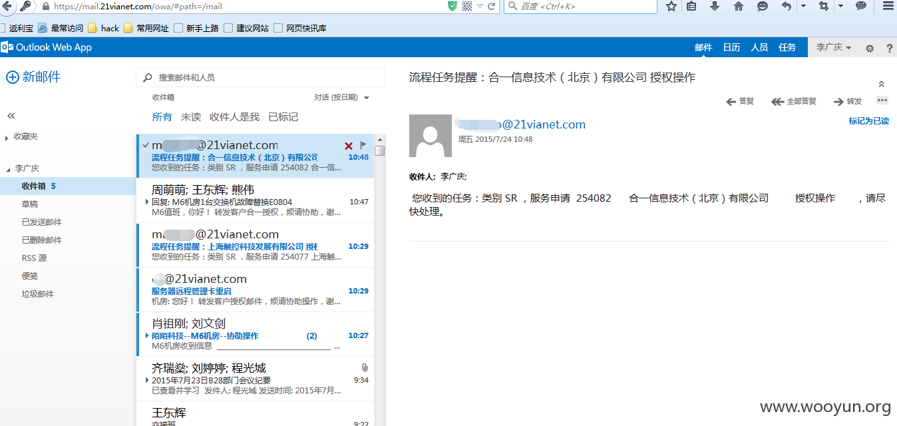Click the speech bubble icon in browser toolbar
Viewport: 897px width, 426px height.
click(x=861, y=6)
